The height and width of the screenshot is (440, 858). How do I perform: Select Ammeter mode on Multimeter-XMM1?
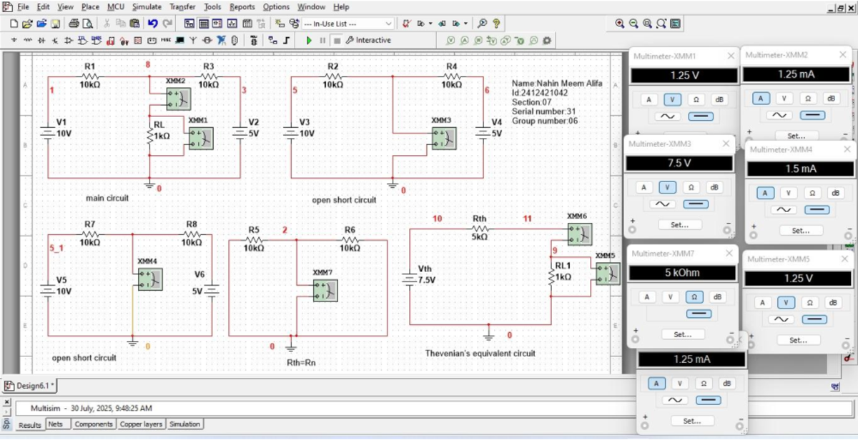click(648, 99)
